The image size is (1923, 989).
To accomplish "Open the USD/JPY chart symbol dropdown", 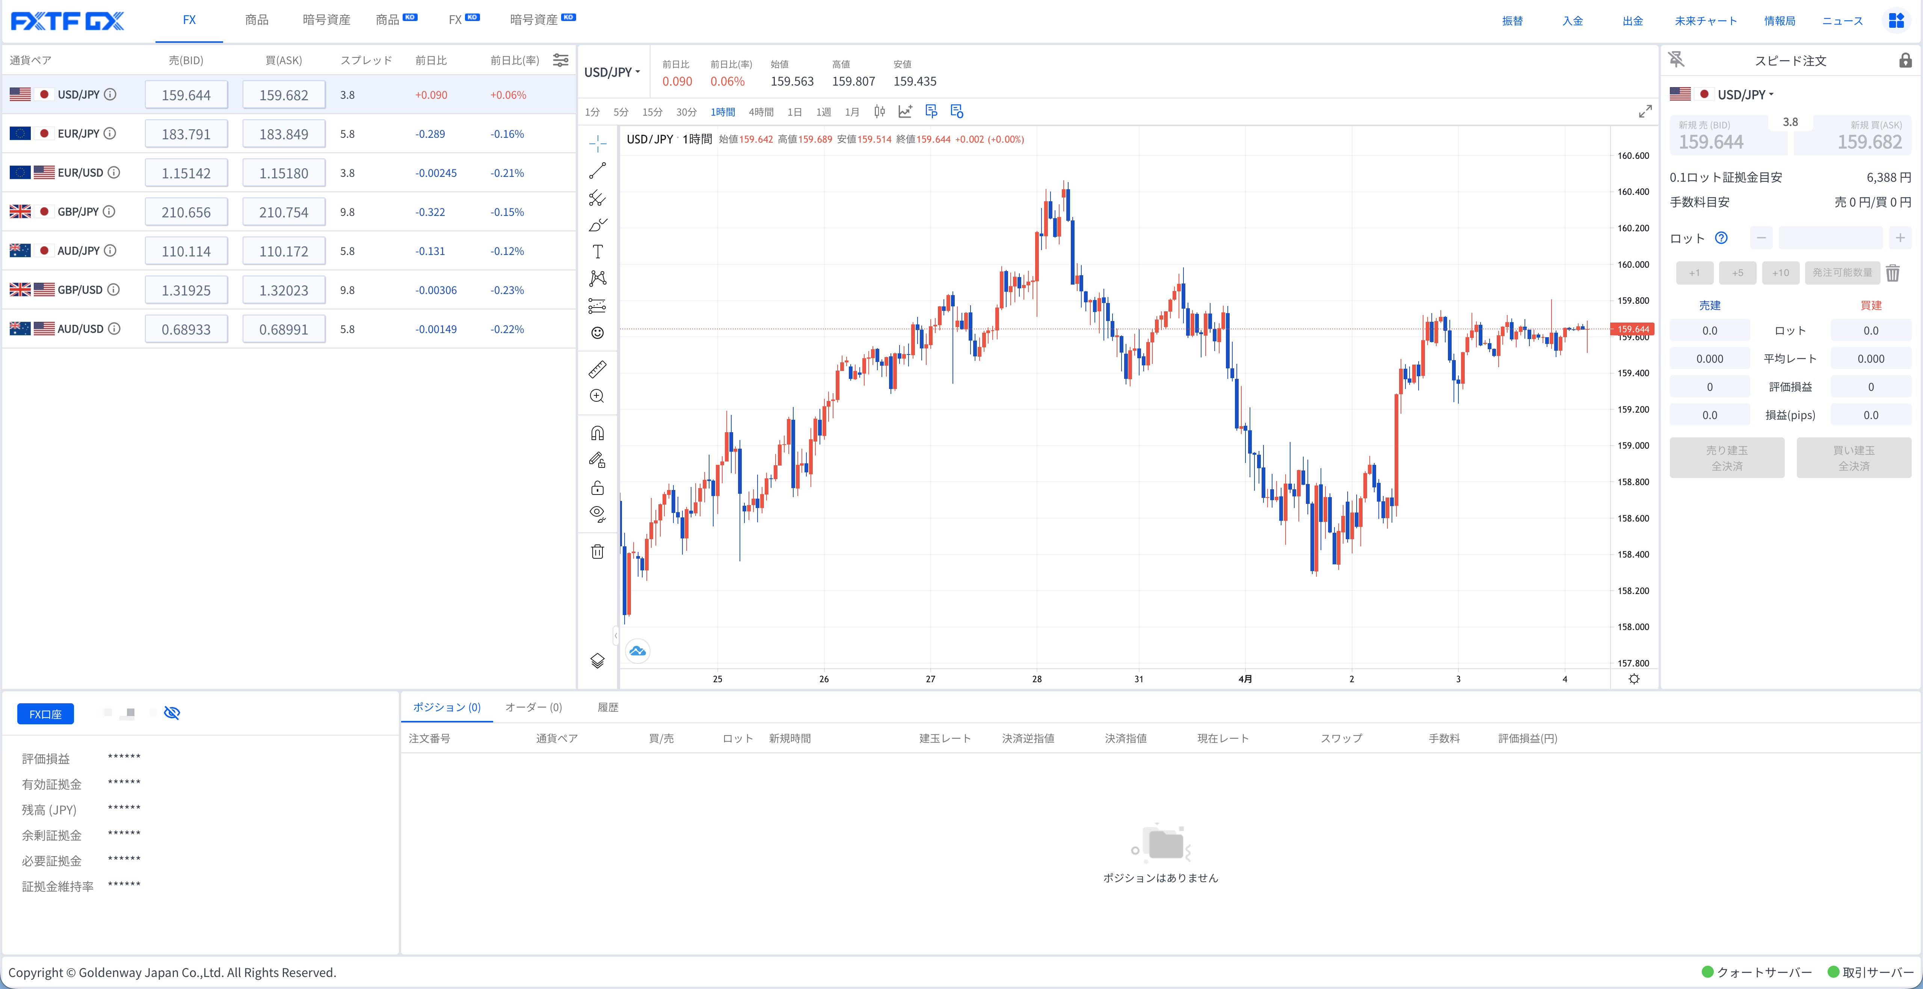I will click(612, 72).
